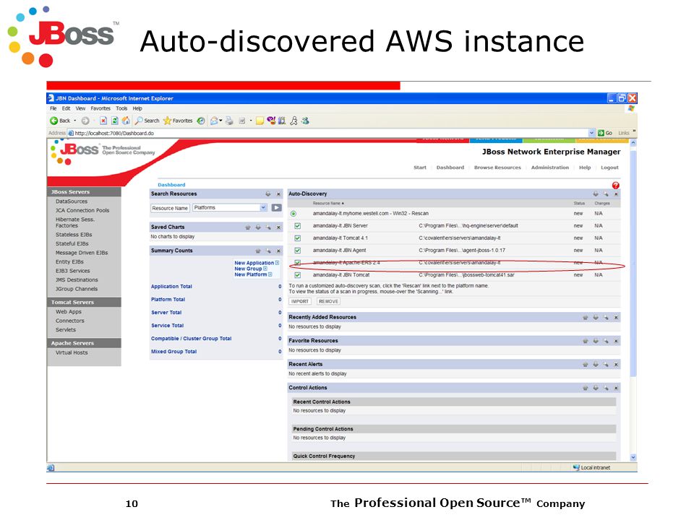Image resolution: width=694 pixels, height=520 pixels.
Task: Click the Resource Name search field
Action: (171, 208)
